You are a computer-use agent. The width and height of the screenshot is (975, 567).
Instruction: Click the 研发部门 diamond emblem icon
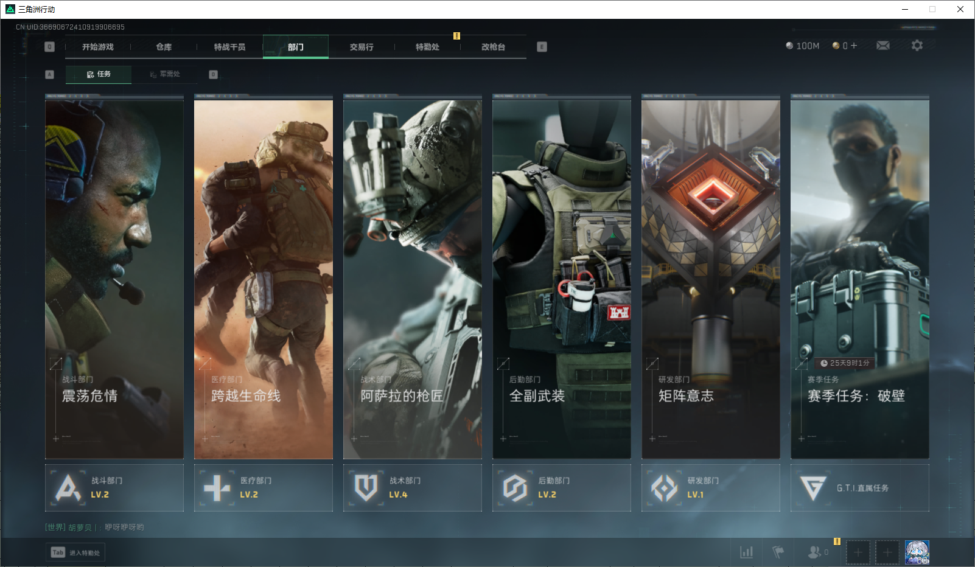[x=664, y=488]
